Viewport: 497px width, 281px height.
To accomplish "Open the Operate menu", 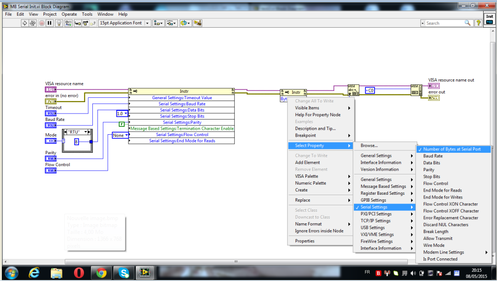I will point(69,14).
